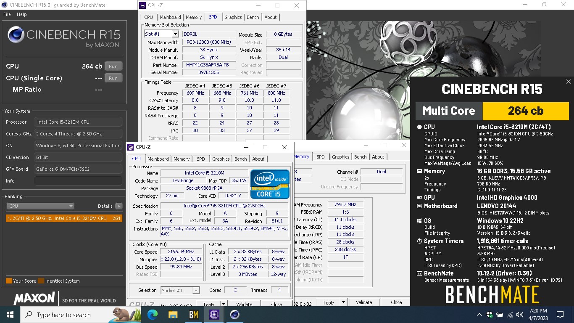Open About tab in front CPU-Z window
The height and width of the screenshot is (323, 574).
pyautogui.click(x=258, y=159)
